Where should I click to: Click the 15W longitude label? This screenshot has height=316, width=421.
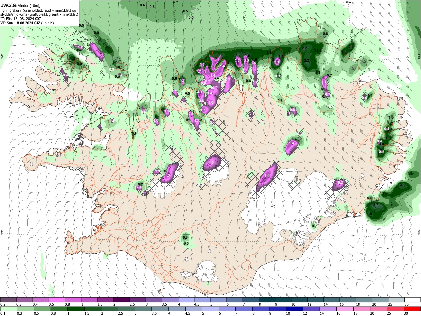point(349,2)
